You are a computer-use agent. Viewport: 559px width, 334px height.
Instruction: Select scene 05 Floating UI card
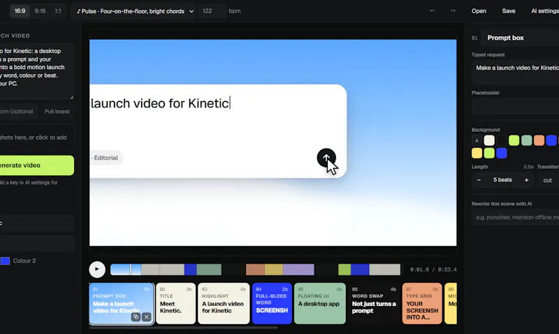point(320,303)
